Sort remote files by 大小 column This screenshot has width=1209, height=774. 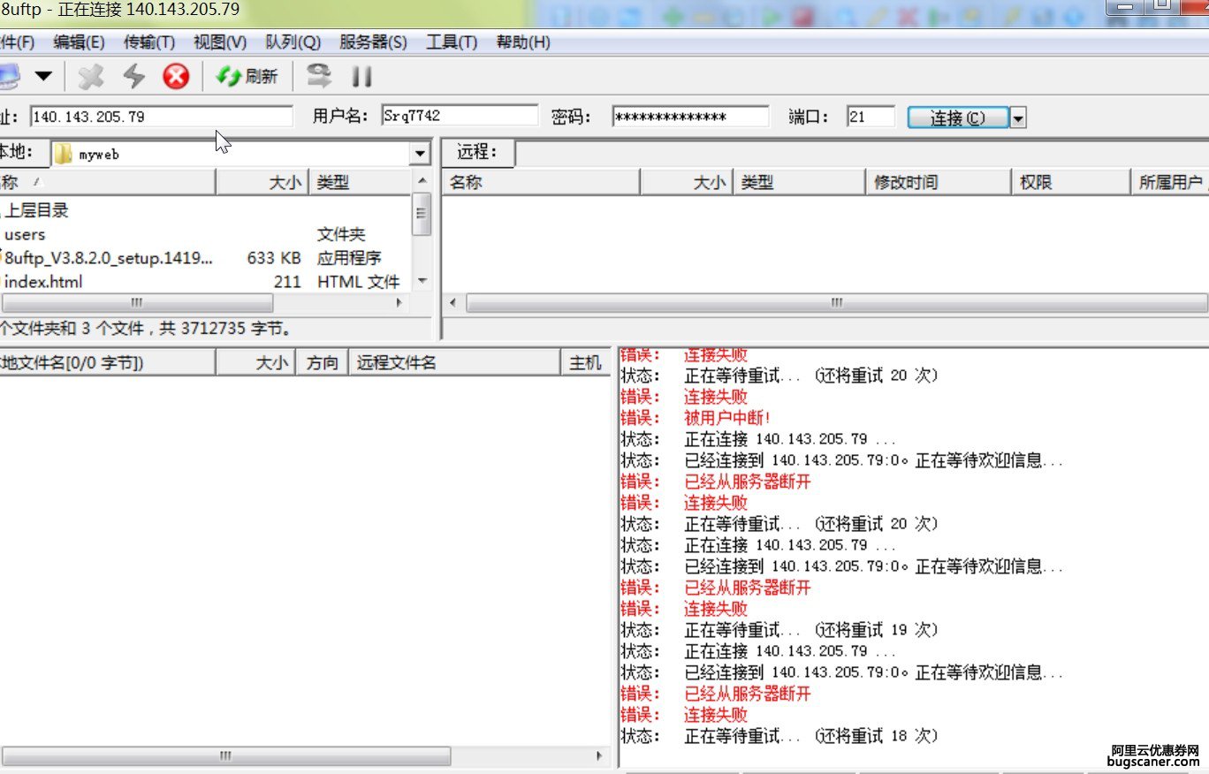(686, 182)
